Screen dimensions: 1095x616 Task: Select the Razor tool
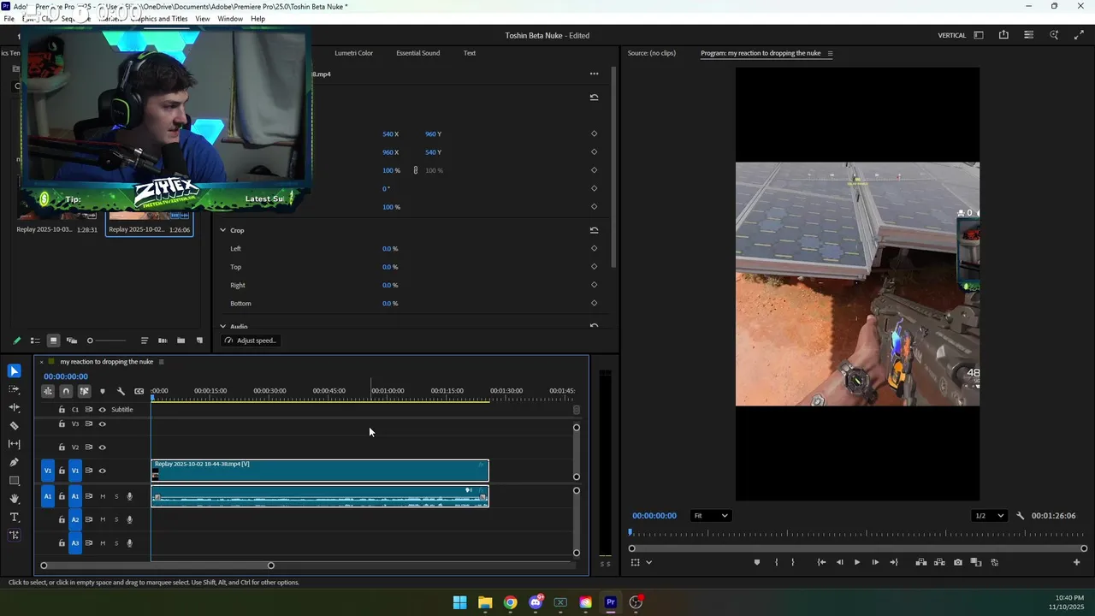point(15,425)
